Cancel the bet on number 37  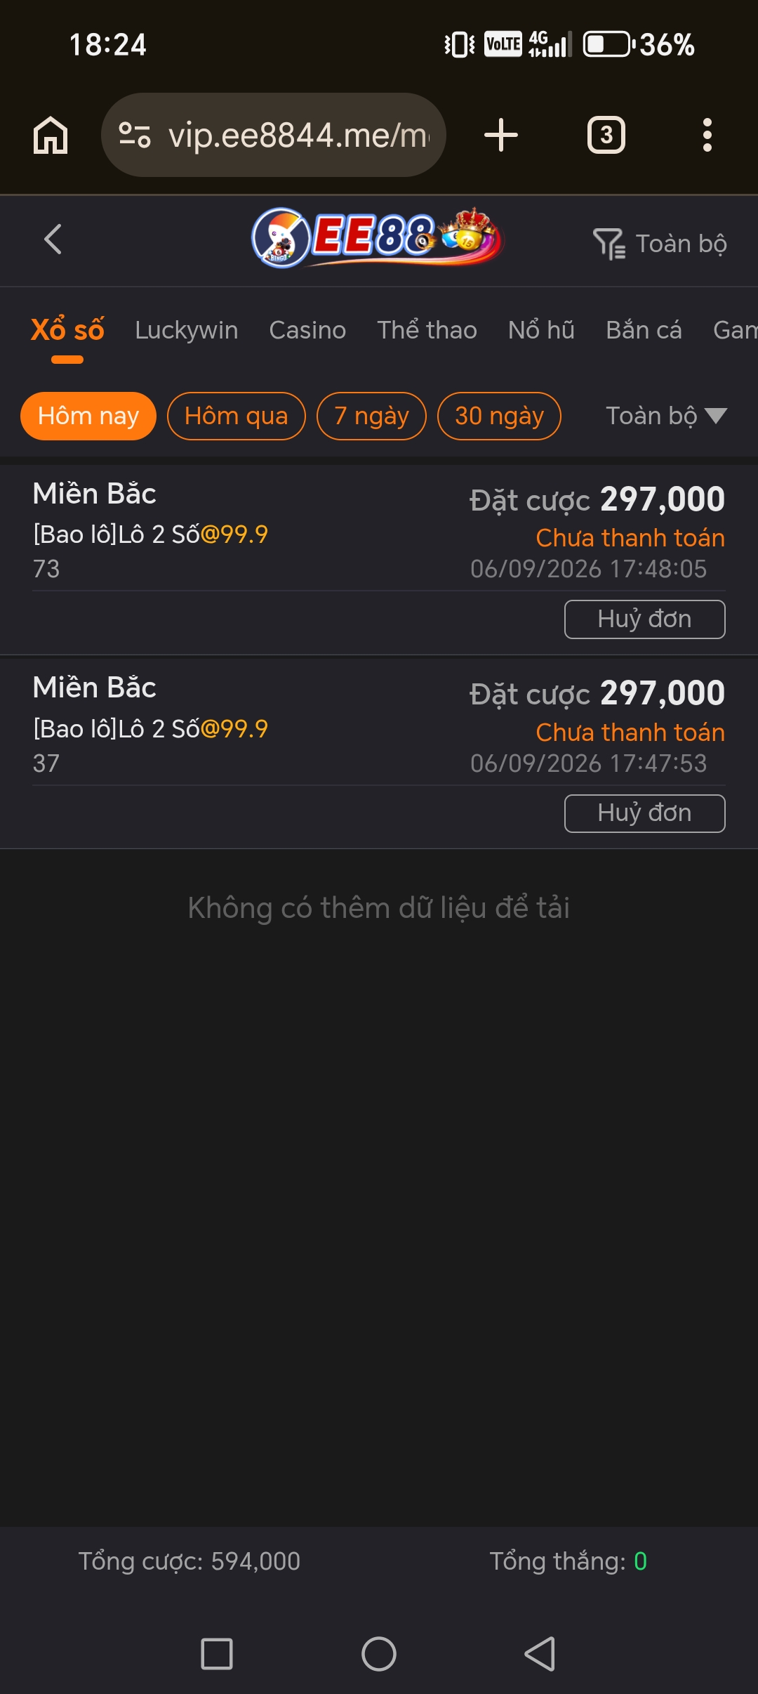coord(644,813)
